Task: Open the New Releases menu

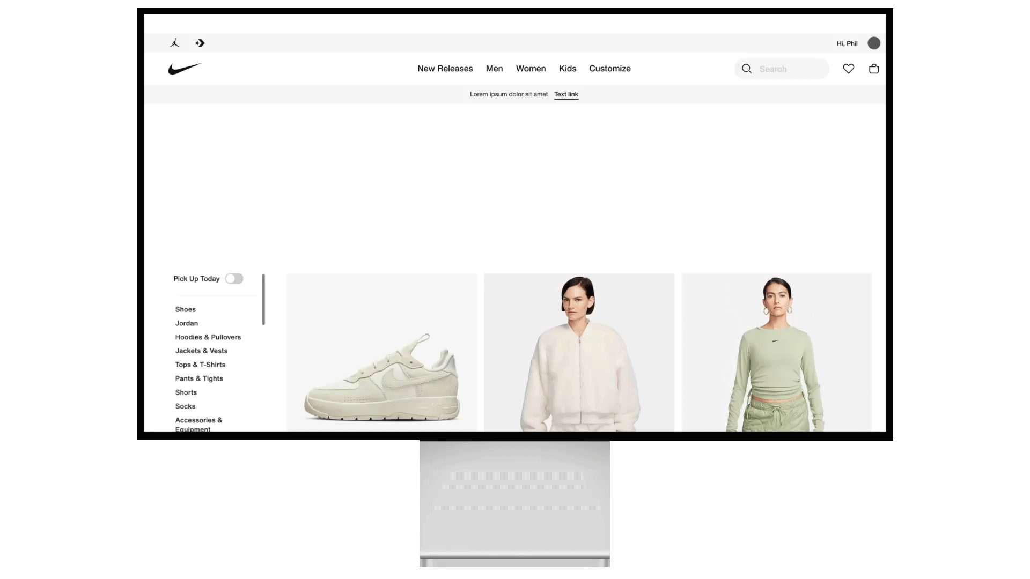Action: 445,69
